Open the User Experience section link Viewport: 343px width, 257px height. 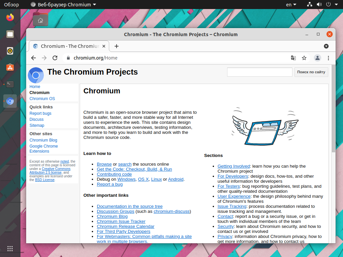point(234,196)
